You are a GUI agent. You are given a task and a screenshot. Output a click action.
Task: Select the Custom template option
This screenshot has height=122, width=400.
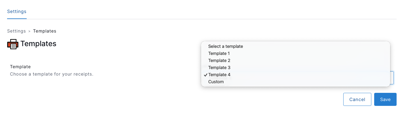[295, 82]
